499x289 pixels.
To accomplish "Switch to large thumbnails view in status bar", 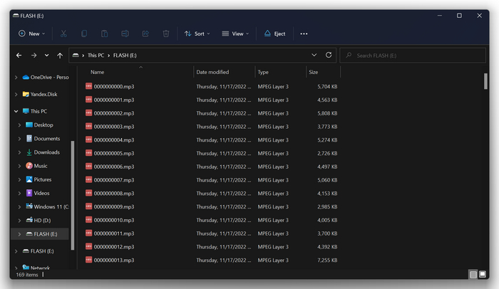I will click(483, 274).
